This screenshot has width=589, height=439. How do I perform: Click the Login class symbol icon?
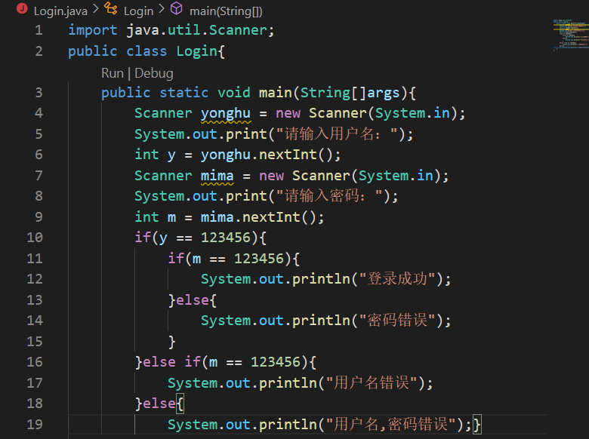[x=110, y=8]
